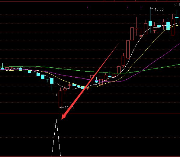Screen dimensions: 180x157
Task: Click the last cyan candle at far right
Action: click(177, 18)
